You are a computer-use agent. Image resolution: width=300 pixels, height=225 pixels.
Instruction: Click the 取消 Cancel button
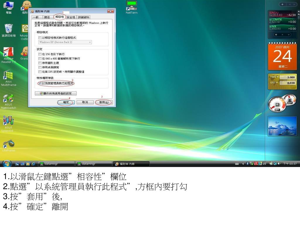point(85,102)
